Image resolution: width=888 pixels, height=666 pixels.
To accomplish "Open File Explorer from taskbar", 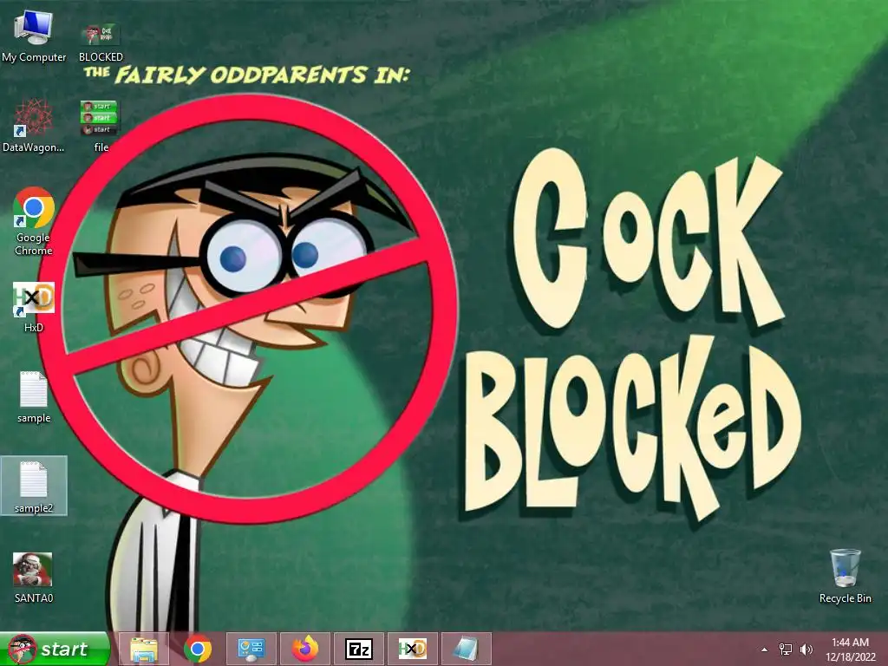I will [x=144, y=649].
